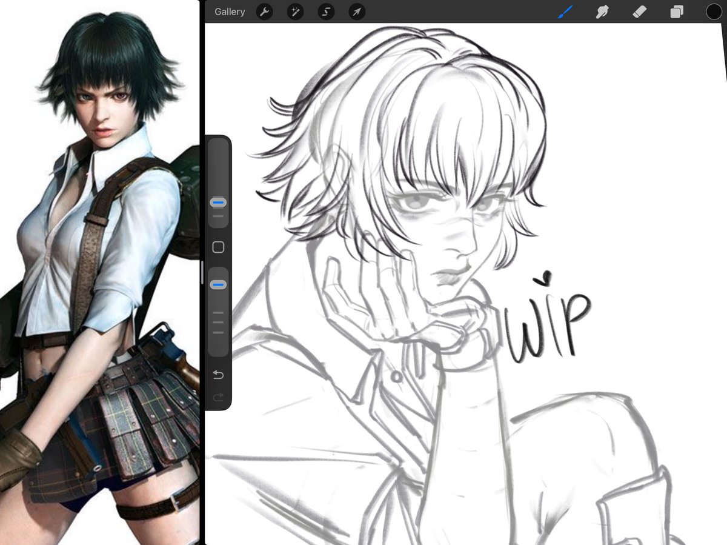Click the Lady reference image

pyautogui.click(x=99, y=272)
